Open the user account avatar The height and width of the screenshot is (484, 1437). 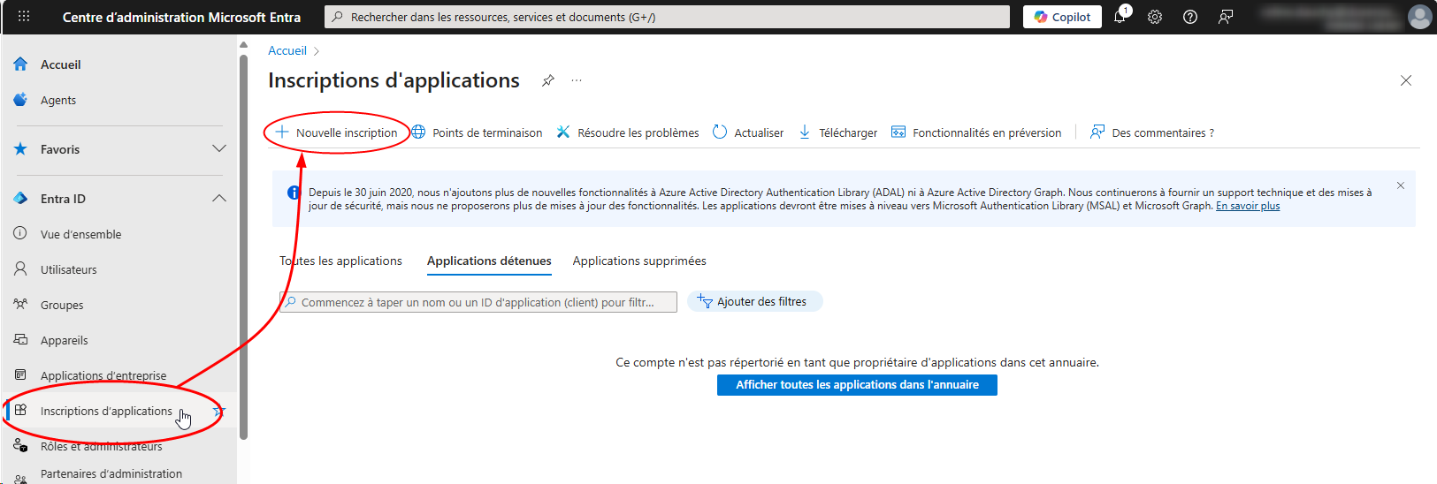(1419, 17)
